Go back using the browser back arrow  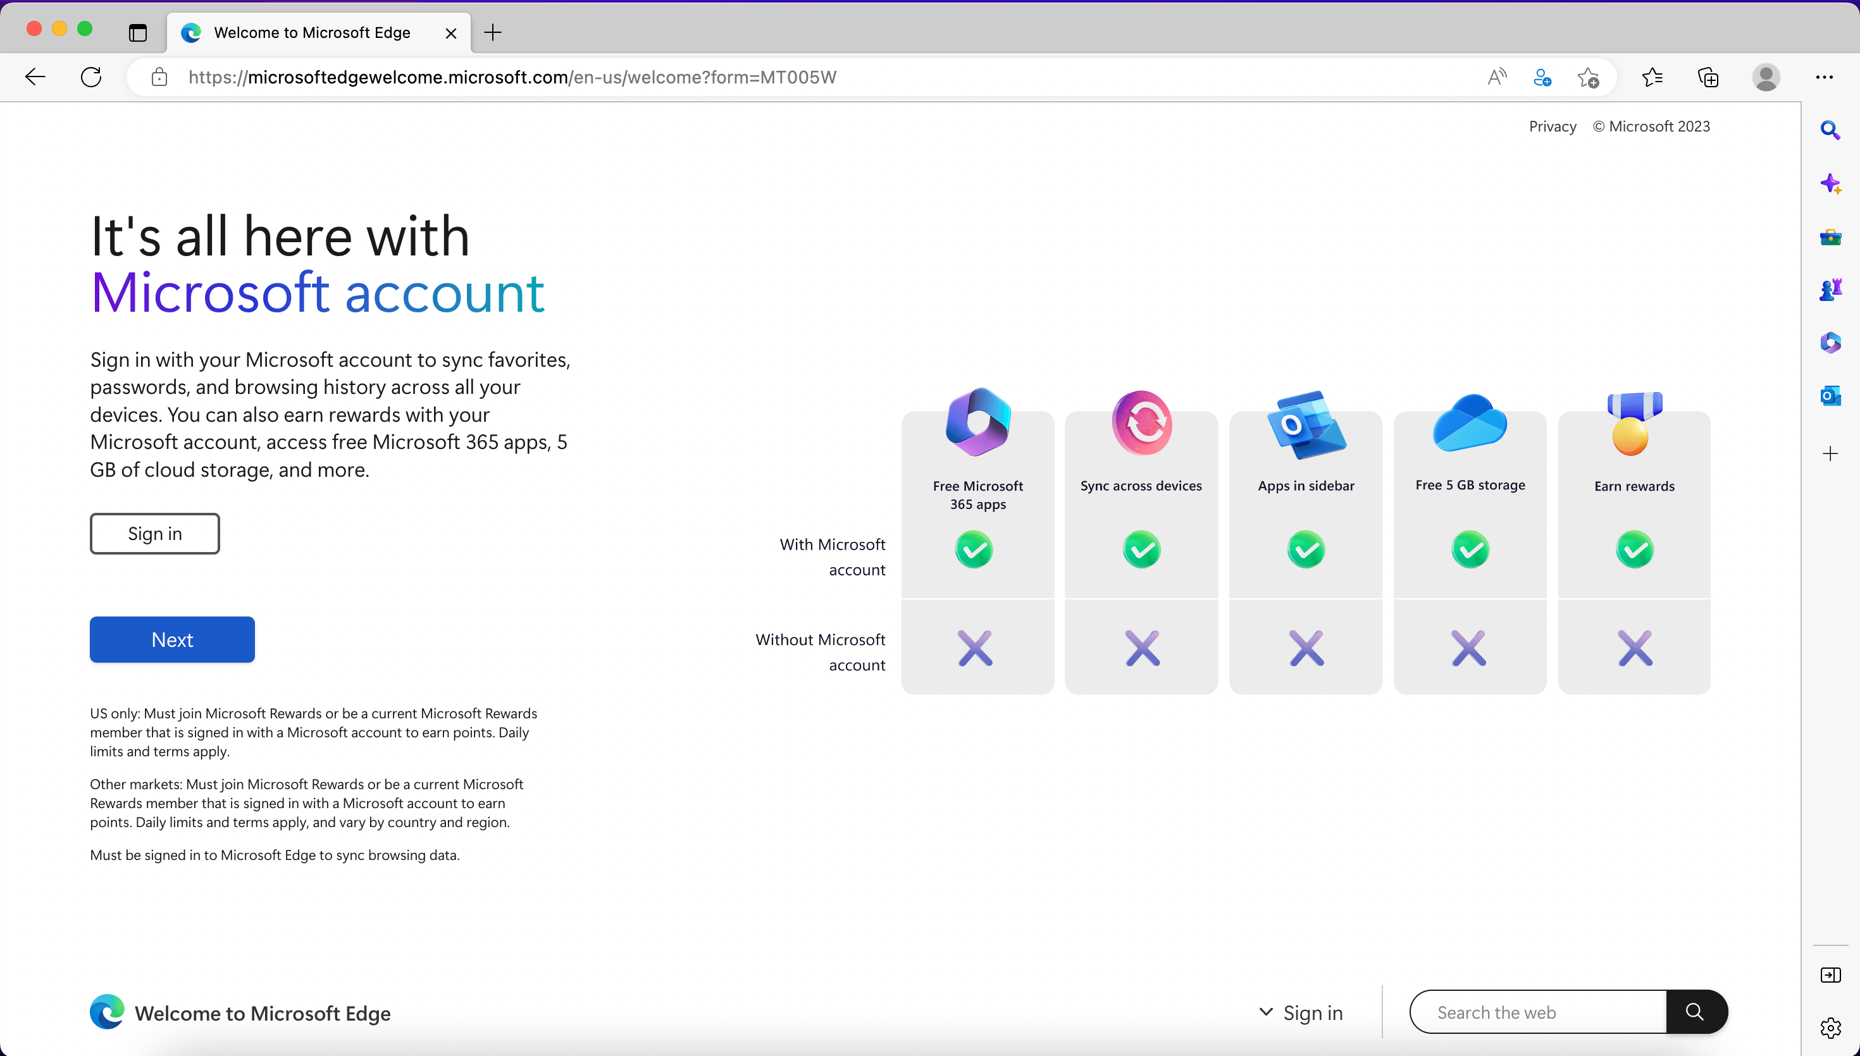coord(35,77)
